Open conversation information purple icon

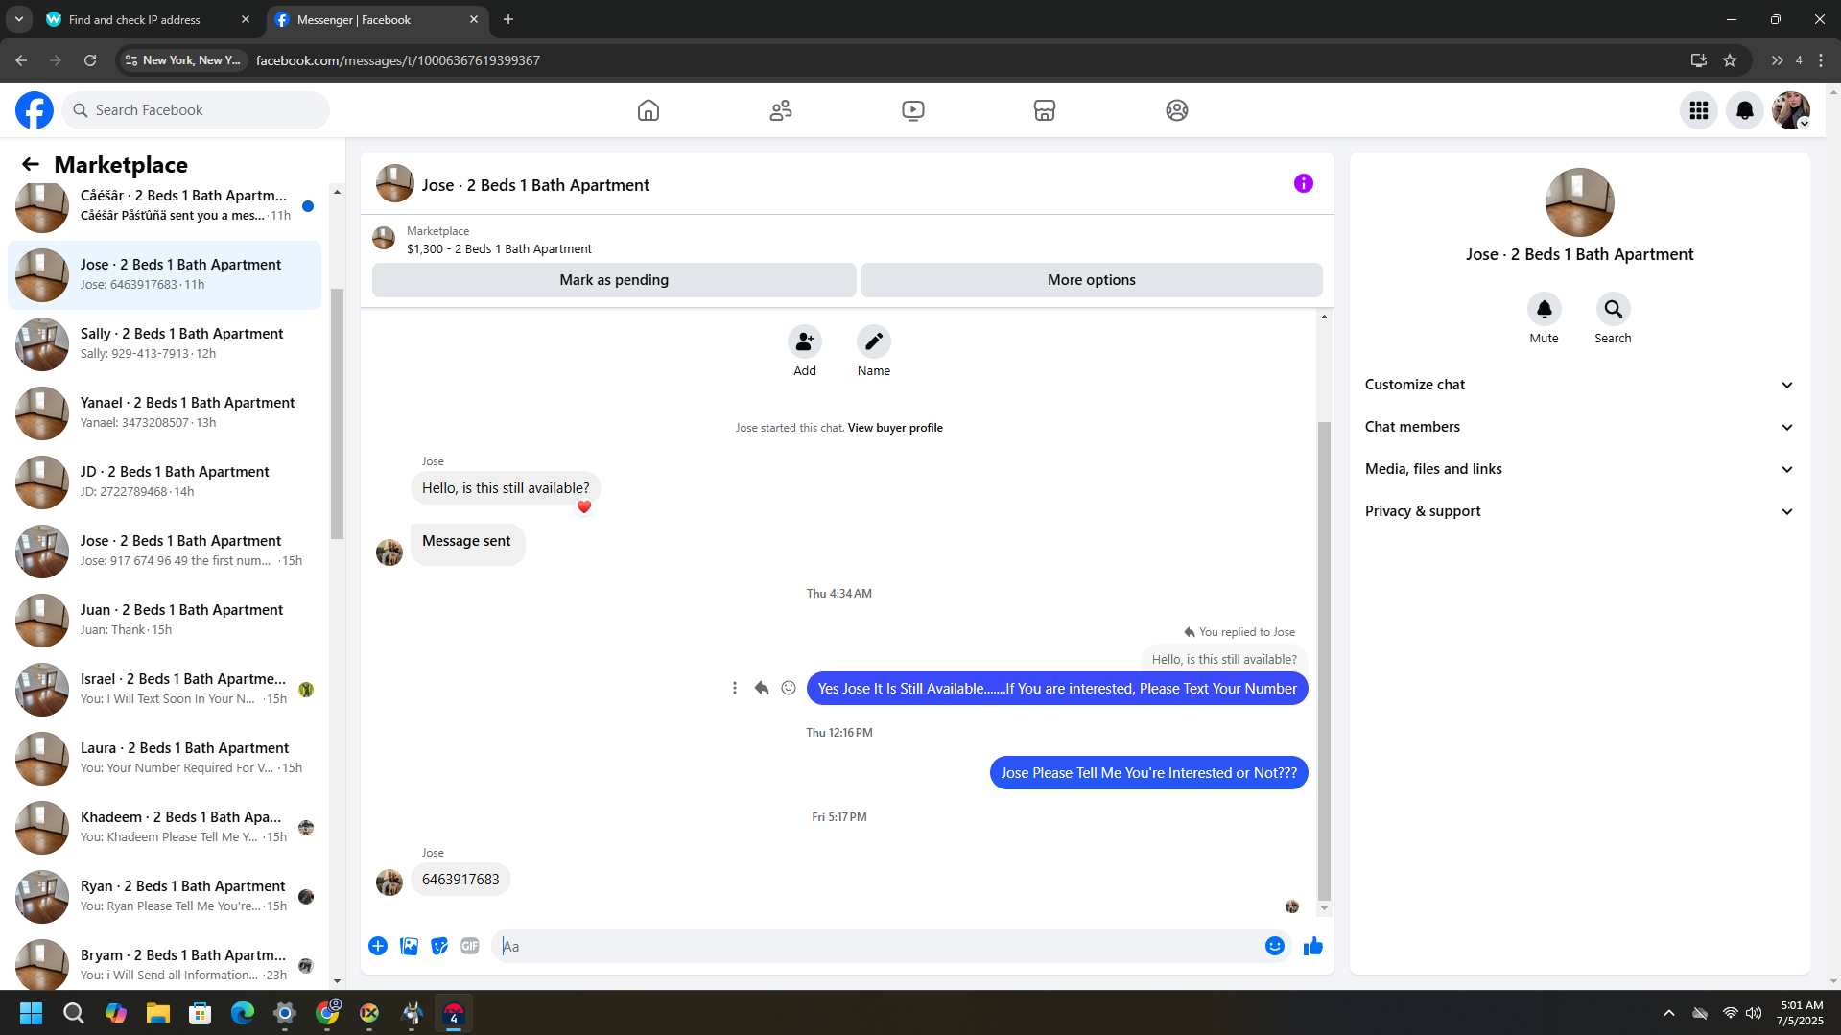1303,183
